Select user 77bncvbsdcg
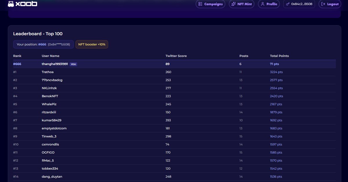The height and width of the screenshot is (182, 348). tap(52, 80)
